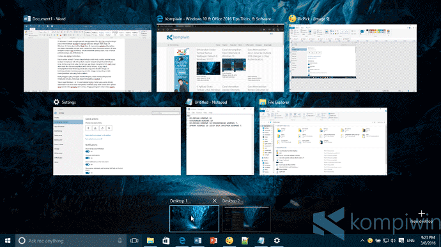Open Settings gear on the taskbar
Viewport: 441px width, 247px height.
tap(277, 241)
